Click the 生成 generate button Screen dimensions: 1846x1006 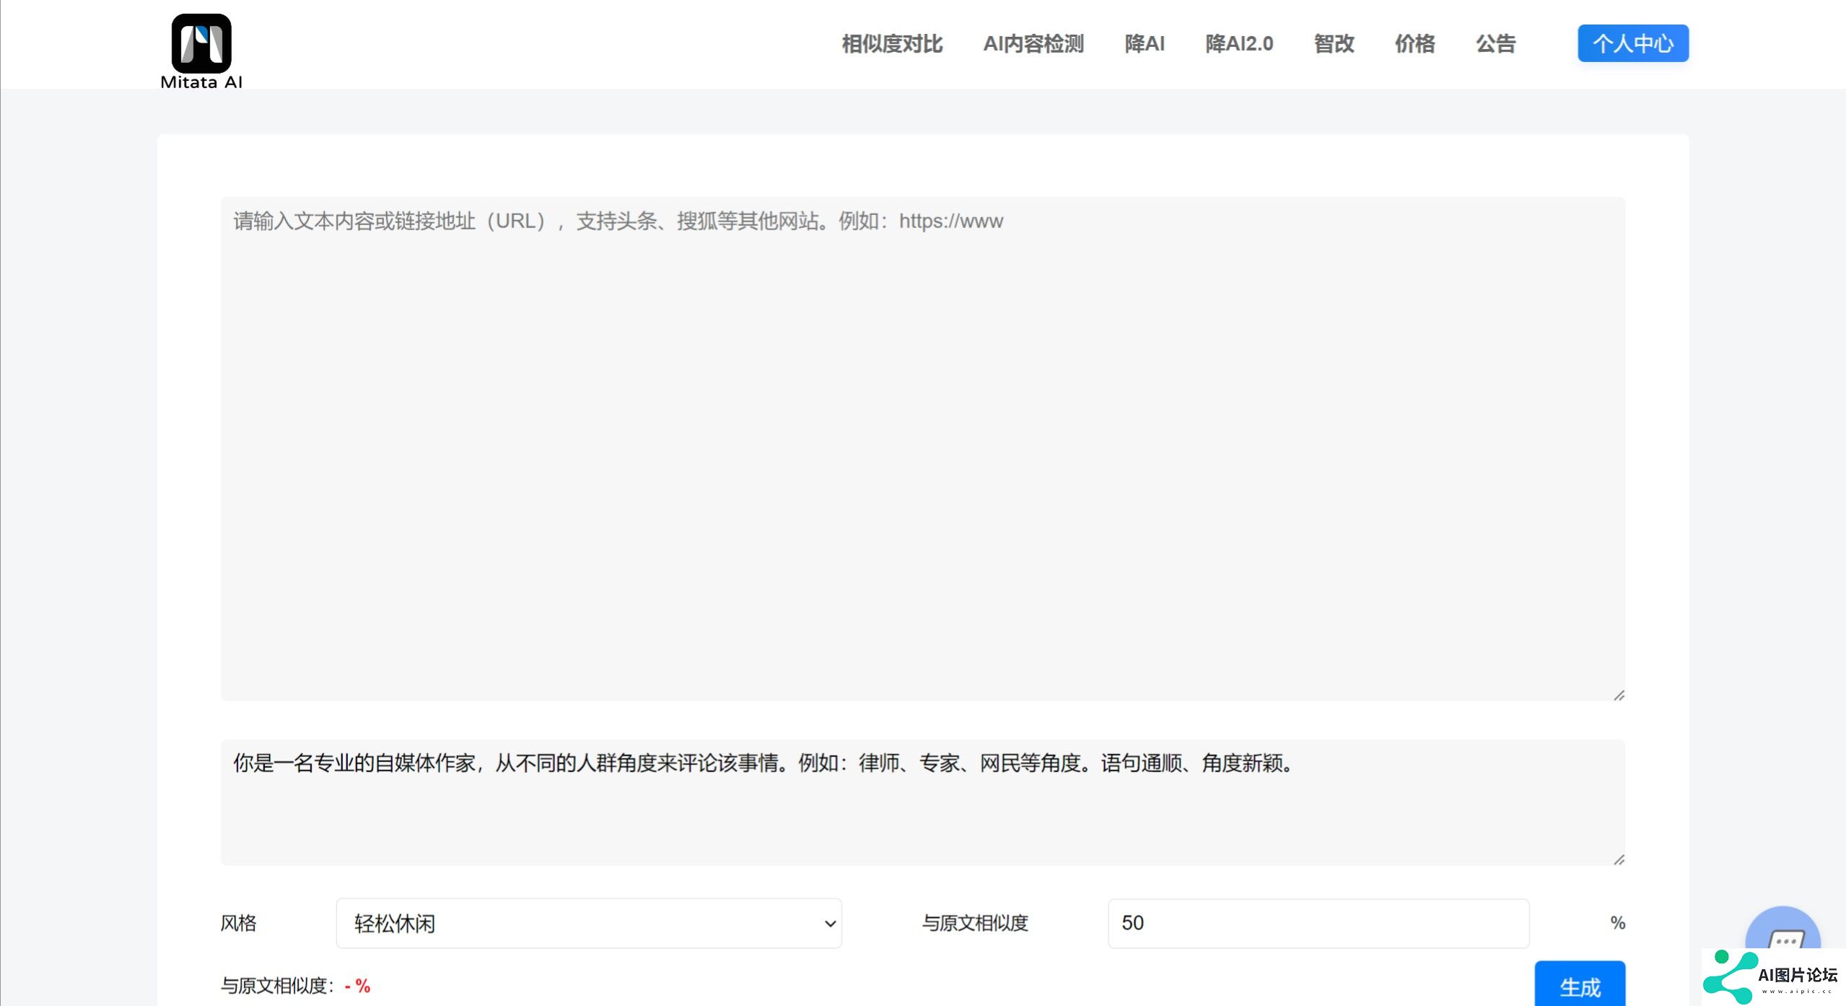click(1580, 985)
